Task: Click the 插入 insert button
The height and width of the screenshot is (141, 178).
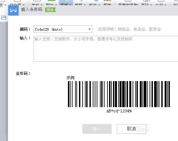Action: pos(97,129)
